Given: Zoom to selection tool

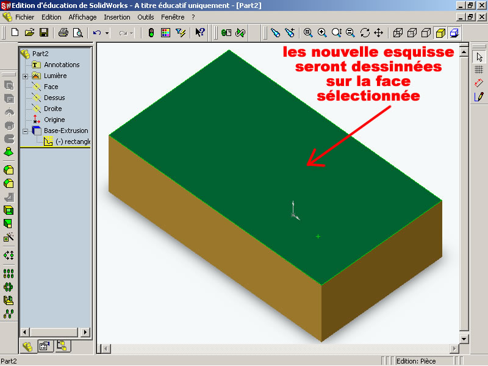Looking at the screenshot, I should pyautogui.click(x=350, y=32).
